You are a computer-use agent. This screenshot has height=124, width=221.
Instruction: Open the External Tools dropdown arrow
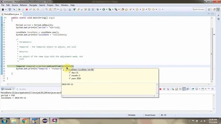119,9
